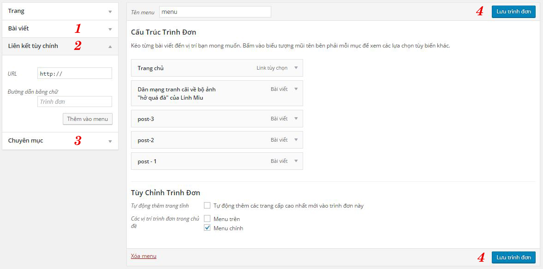This screenshot has height=269, width=543.
Task: Click the top Lưu trình đơn button
Action: (513, 12)
